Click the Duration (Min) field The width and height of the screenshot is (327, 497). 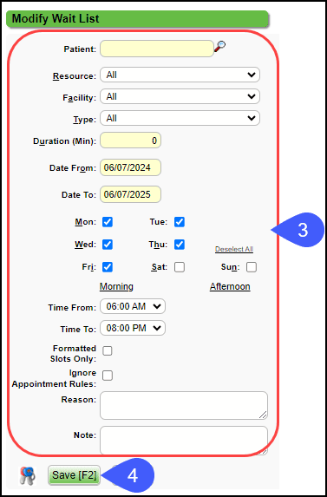pyautogui.click(x=131, y=141)
